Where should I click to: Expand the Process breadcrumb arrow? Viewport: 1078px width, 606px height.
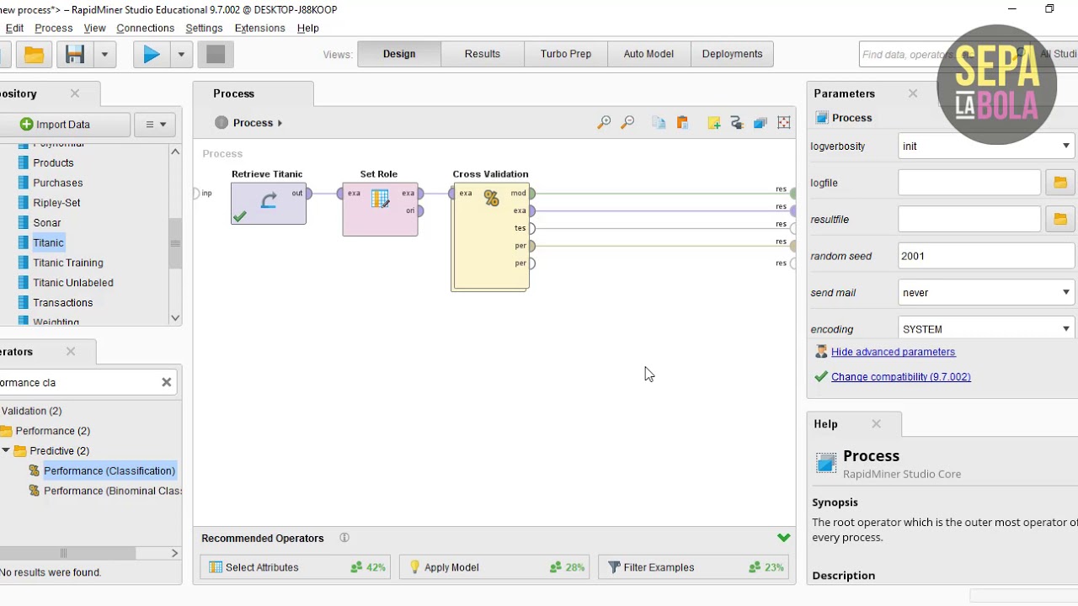[x=280, y=123]
